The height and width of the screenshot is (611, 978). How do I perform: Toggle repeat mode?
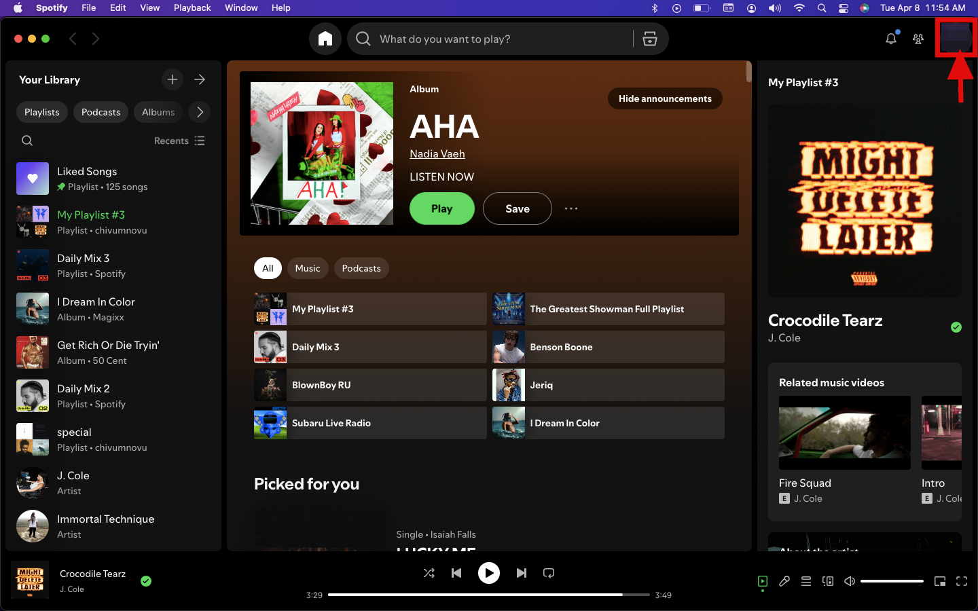click(x=549, y=573)
